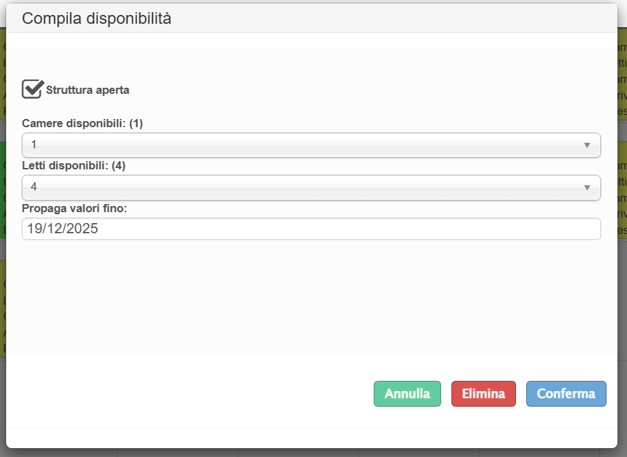Open the Camere disponibili dropdown

pos(310,146)
